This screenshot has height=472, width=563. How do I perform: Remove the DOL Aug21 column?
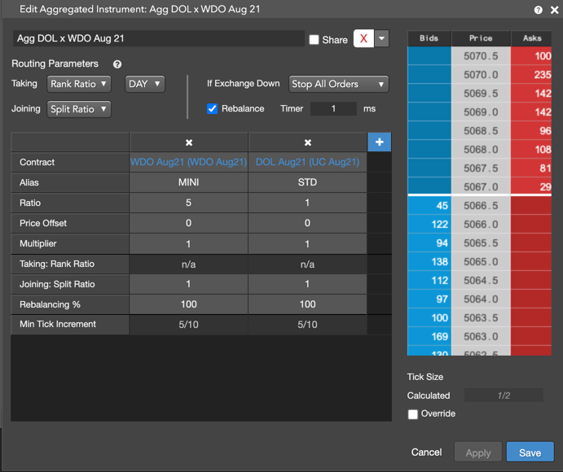[307, 142]
